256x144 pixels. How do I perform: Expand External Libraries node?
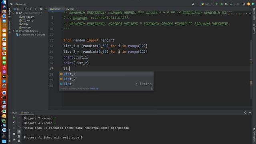14,31
